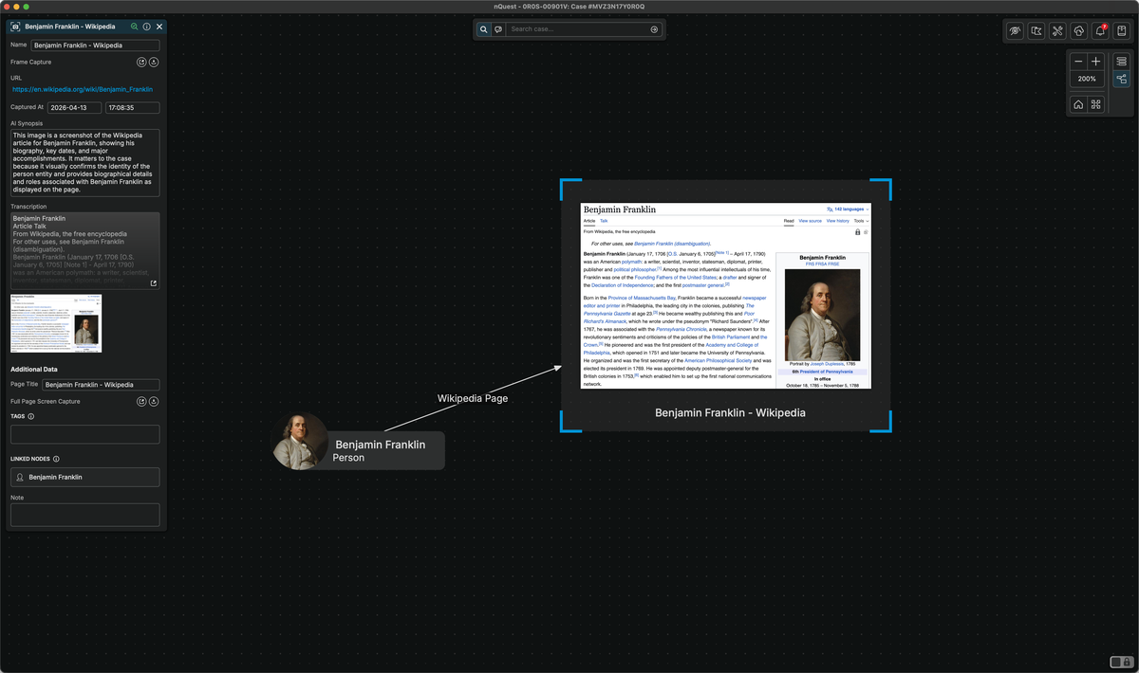Click the cloud sync icon in top toolbar
Screen dimensions: 1139x673
[1078, 30]
